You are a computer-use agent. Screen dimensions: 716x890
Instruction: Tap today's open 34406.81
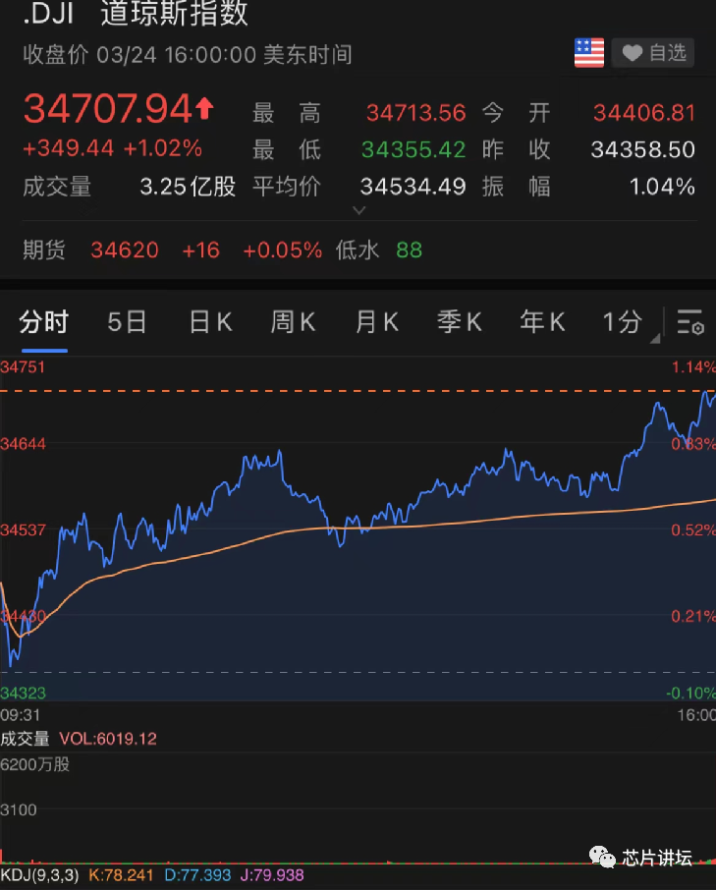[644, 113]
